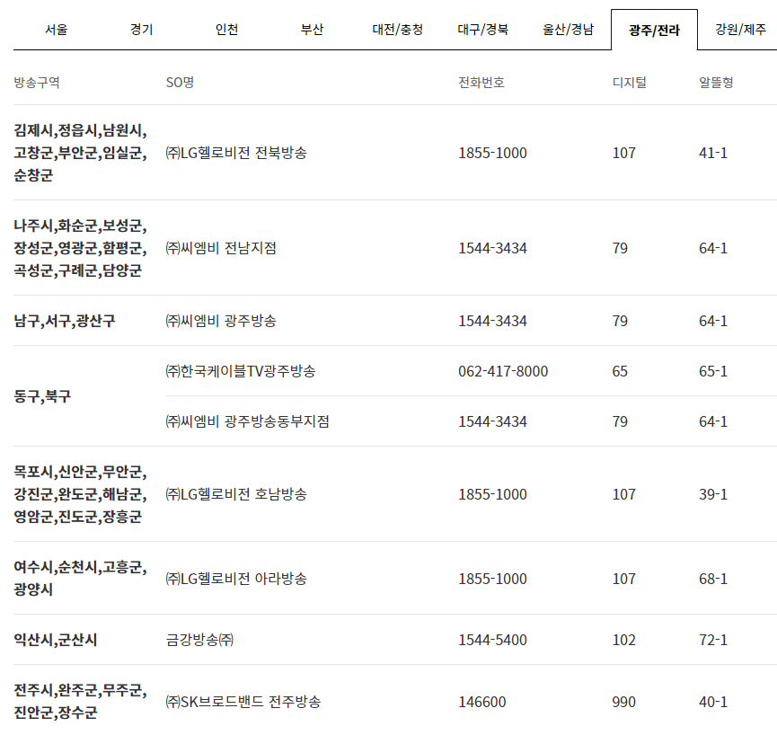777x735 pixels.
Task: Select ㈜씨엠비 광주방송 SO name
Action: pyautogui.click(x=221, y=321)
